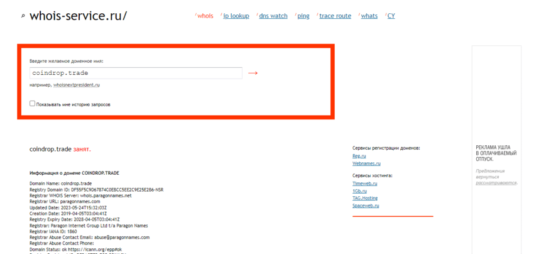Open the whois-service.ru home logo link
This screenshot has width=534, height=254.
pos(78,16)
